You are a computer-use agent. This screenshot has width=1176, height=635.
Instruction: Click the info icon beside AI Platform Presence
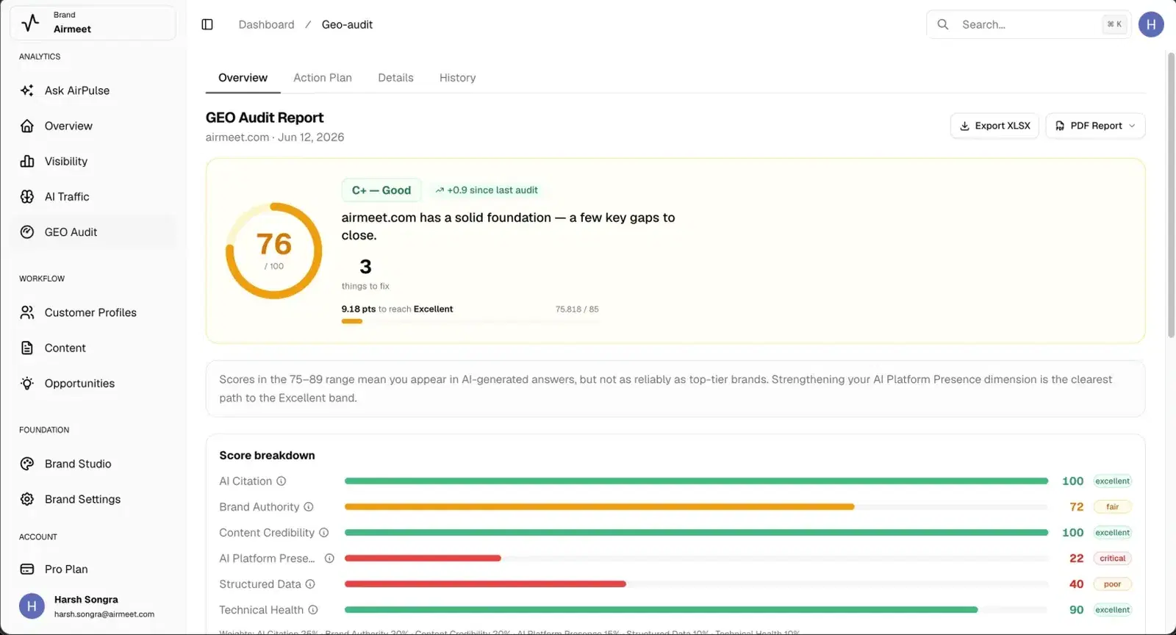[329, 559]
